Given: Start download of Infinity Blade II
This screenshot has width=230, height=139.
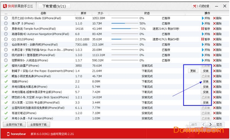Looking at the screenshot, I should coord(206,18).
